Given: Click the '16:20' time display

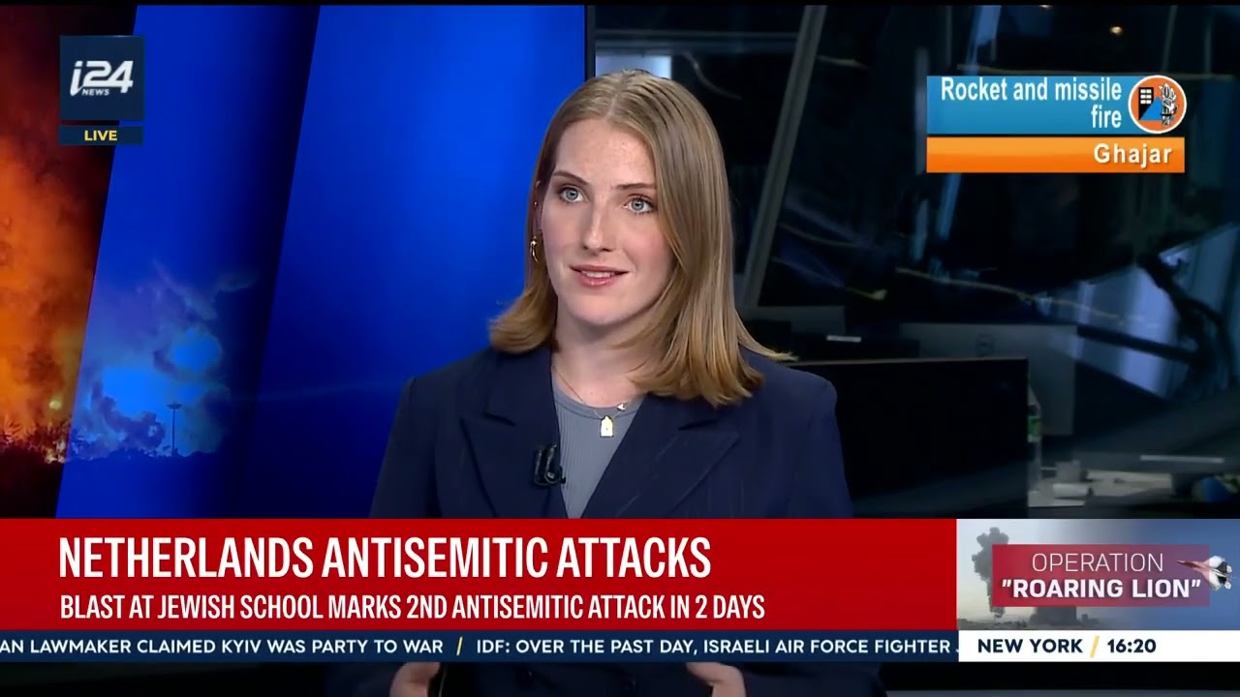Looking at the screenshot, I should coord(1130,647).
